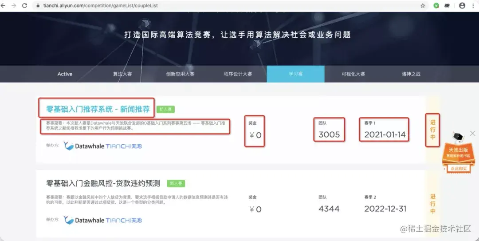
Task: Switch to the 程序设计大赛 tab
Action: click(238, 74)
